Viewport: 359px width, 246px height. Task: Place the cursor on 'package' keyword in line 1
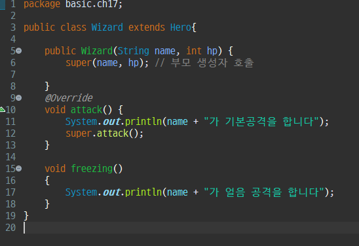click(x=42, y=4)
